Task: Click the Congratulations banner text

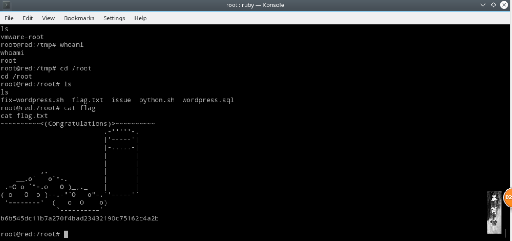Action: pos(78,124)
